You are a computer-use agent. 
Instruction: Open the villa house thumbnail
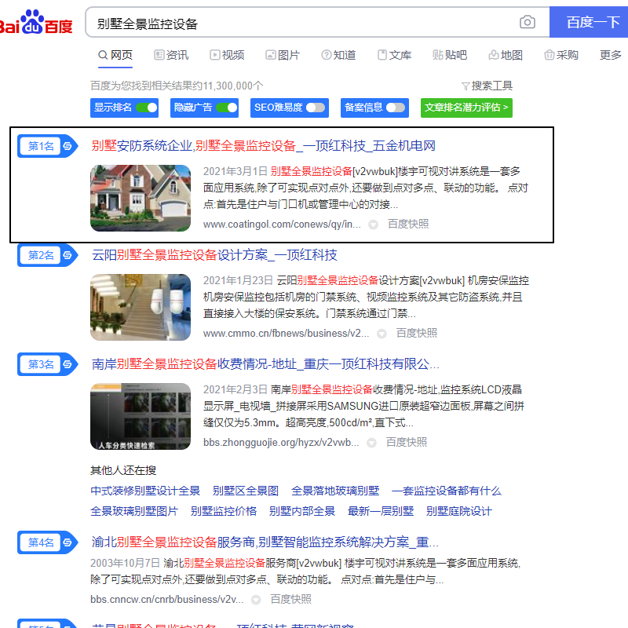(141, 199)
